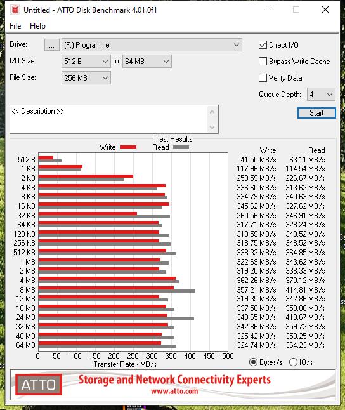This screenshot has height=410, width=345.
Task: Click the 364.85 MB/s read value
Action: (x=305, y=253)
